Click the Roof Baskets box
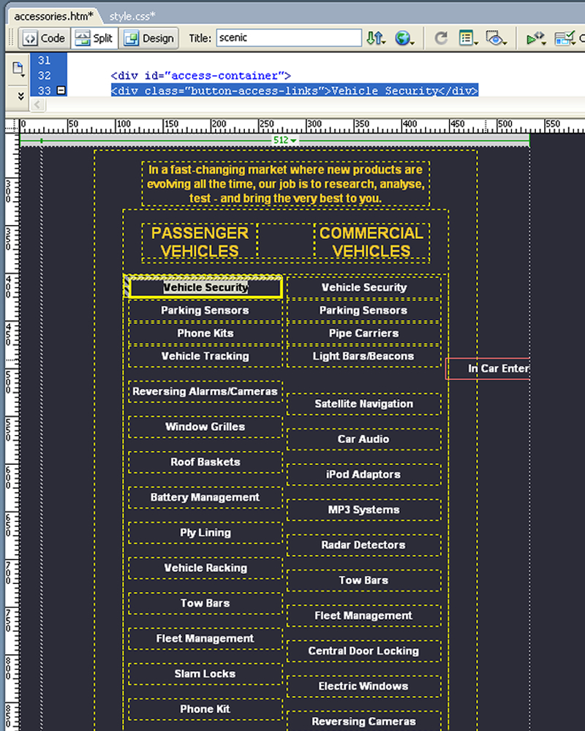Image resolution: width=585 pixels, height=731 pixels. pyautogui.click(x=205, y=462)
